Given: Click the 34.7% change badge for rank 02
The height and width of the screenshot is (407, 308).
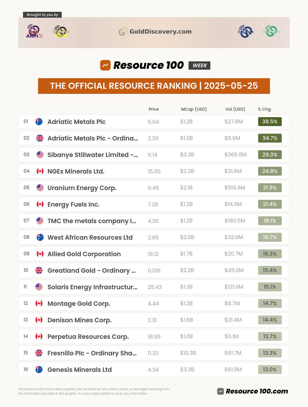Looking at the screenshot, I should coord(270,138).
